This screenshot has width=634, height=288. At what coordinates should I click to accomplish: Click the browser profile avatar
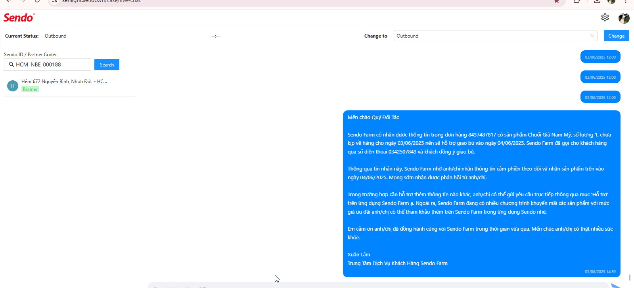pos(611,2)
